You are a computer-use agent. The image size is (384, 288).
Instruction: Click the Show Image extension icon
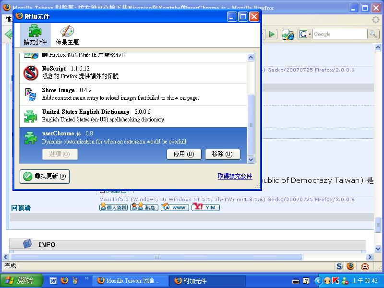click(31, 95)
